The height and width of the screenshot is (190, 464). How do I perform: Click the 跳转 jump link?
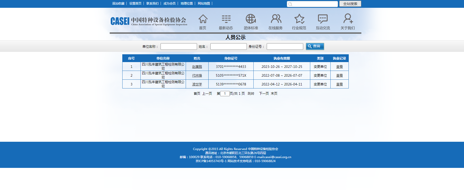coord(251,93)
